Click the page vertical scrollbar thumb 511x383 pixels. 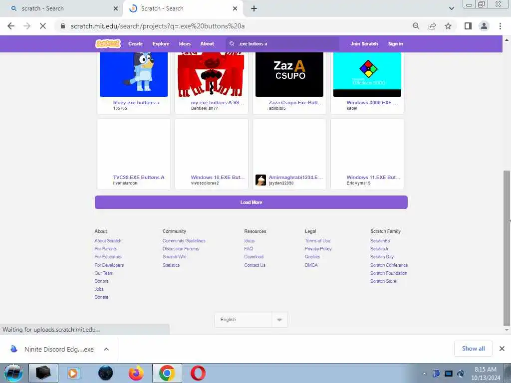(507, 247)
